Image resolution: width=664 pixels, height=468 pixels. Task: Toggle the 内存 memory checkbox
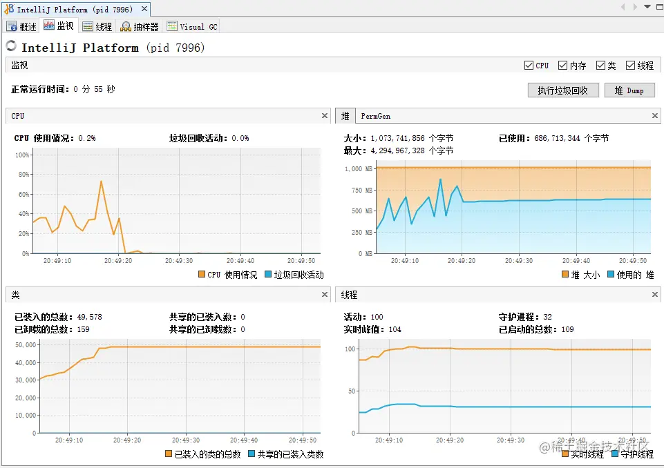[x=562, y=65]
